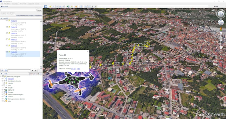This screenshot has width=226, height=119.
Task: Open Ottieni indicazioni stradali link
Action: pos(25,15)
